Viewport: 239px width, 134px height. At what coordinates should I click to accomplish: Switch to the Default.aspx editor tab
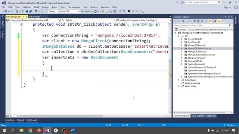tap(35, 17)
